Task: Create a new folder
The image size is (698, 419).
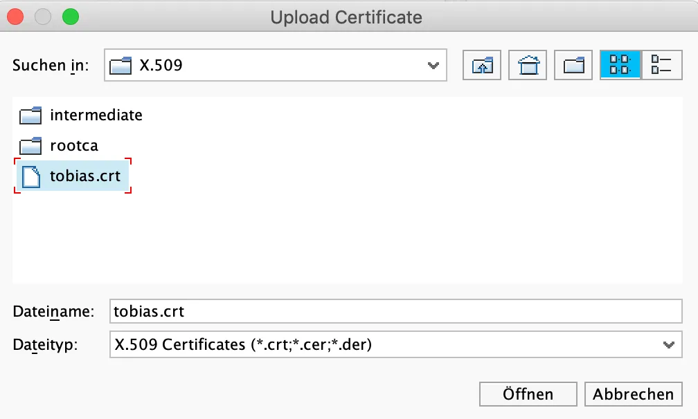Action: (573, 66)
